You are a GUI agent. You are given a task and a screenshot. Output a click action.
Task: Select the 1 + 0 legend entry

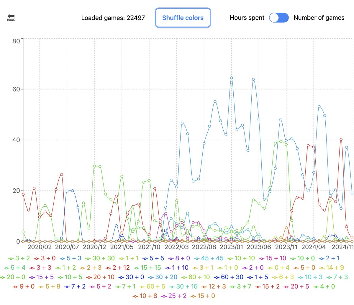tap(227, 268)
